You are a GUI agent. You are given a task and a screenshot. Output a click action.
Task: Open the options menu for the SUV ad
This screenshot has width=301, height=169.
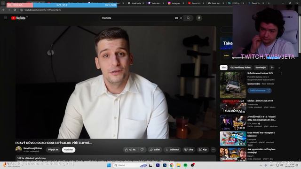click(x=281, y=74)
